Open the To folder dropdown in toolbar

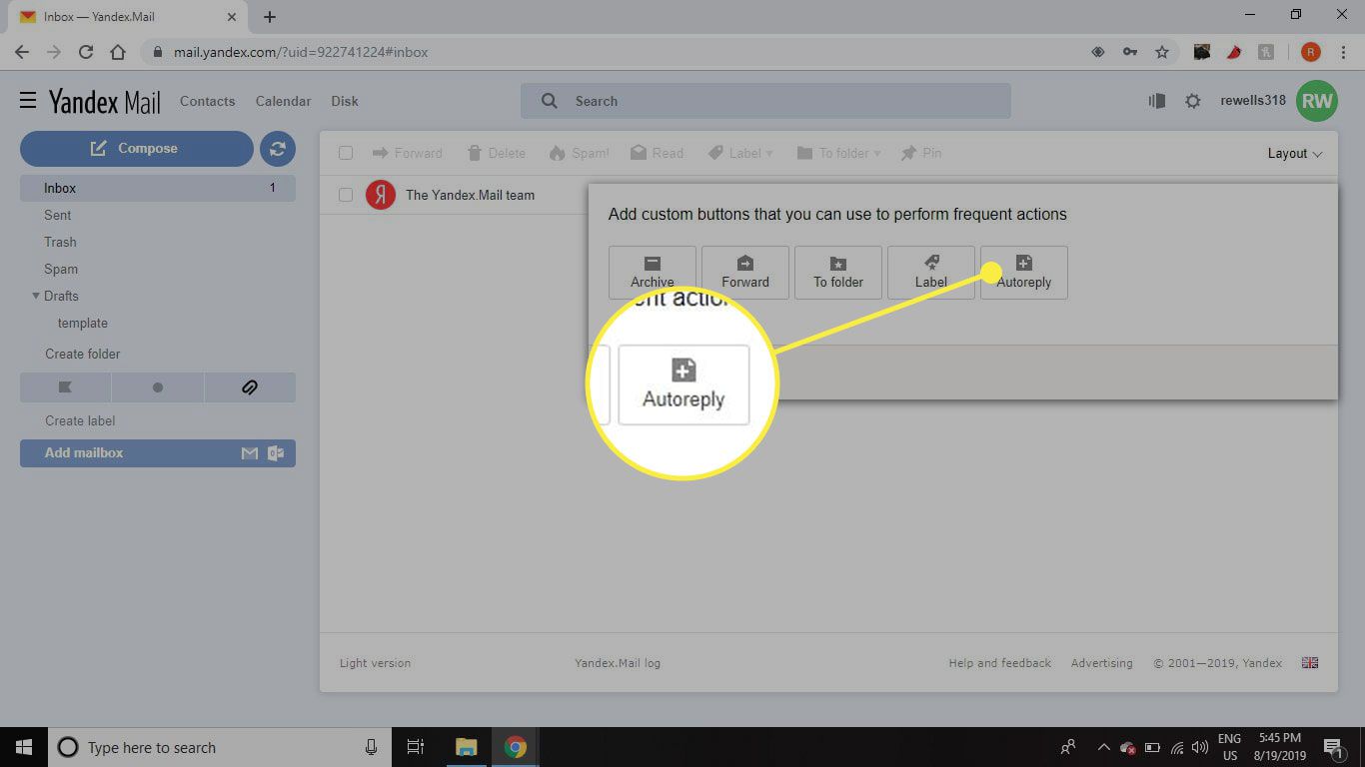[838, 153]
